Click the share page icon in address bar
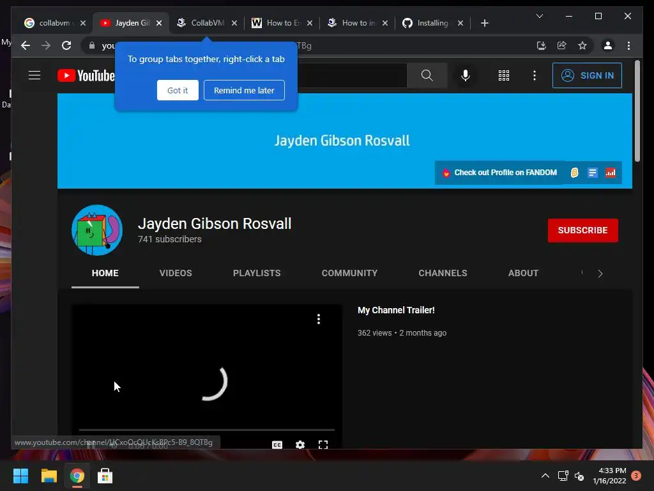Viewport: 654px width, 491px height. coord(562,45)
